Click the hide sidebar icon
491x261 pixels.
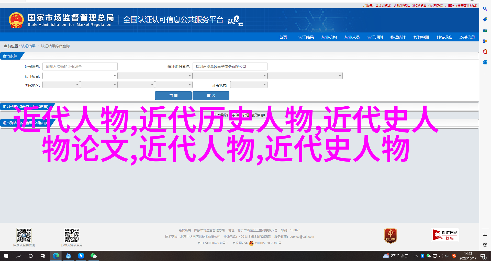(x=485, y=234)
